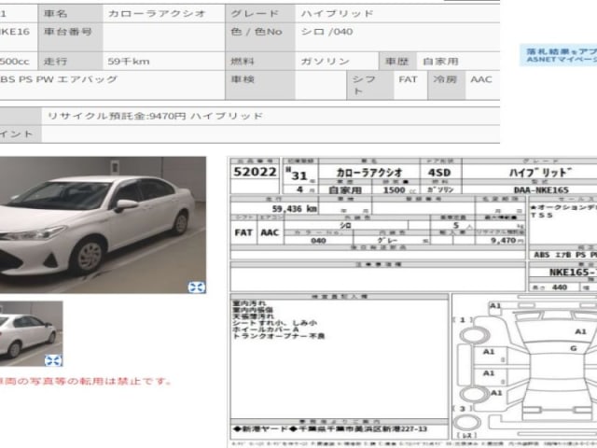Click the 車名 label cell
This screenshot has height=448, width=597.
click(x=71, y=13)
